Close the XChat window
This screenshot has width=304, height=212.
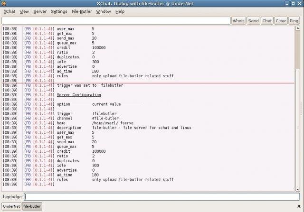300,3
